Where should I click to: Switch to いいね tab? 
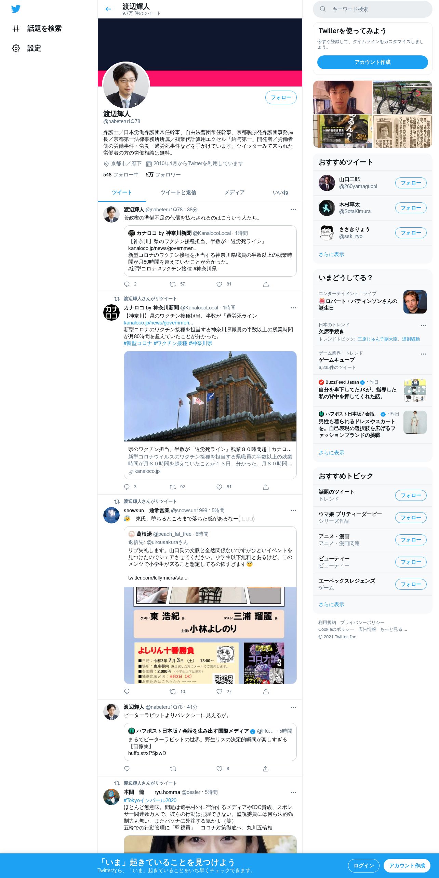click(280, 192)
